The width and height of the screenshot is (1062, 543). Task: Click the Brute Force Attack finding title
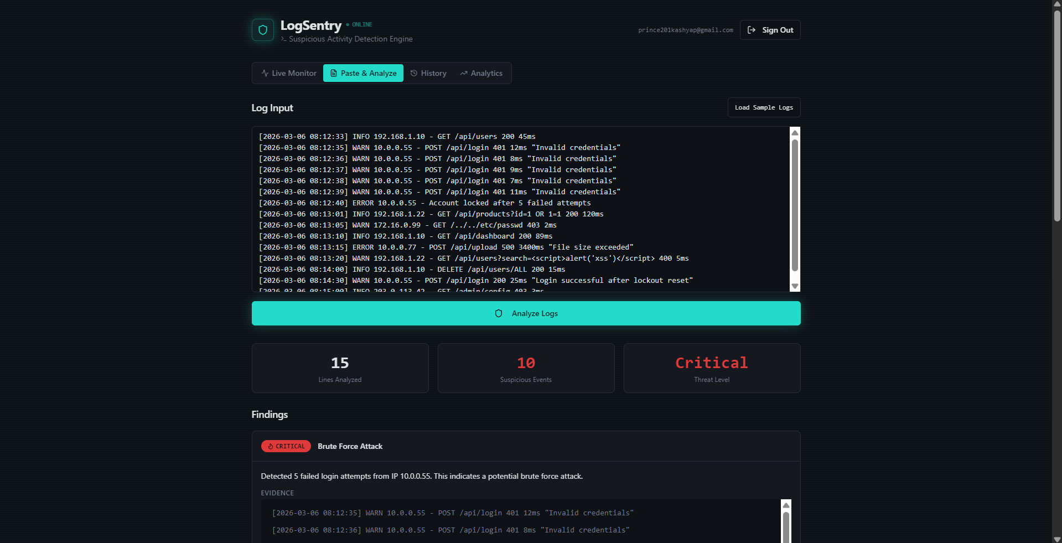point(350,446)
